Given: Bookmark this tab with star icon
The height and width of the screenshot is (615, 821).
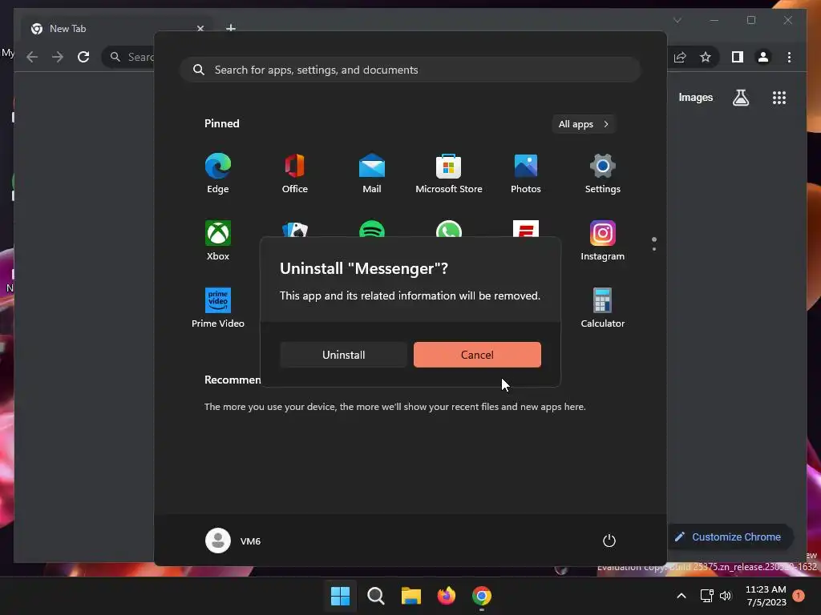Looking at the screenshot, I should pos(706,57).
